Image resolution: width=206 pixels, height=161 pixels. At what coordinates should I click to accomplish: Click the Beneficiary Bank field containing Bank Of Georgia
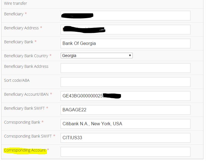click(125, 44)
